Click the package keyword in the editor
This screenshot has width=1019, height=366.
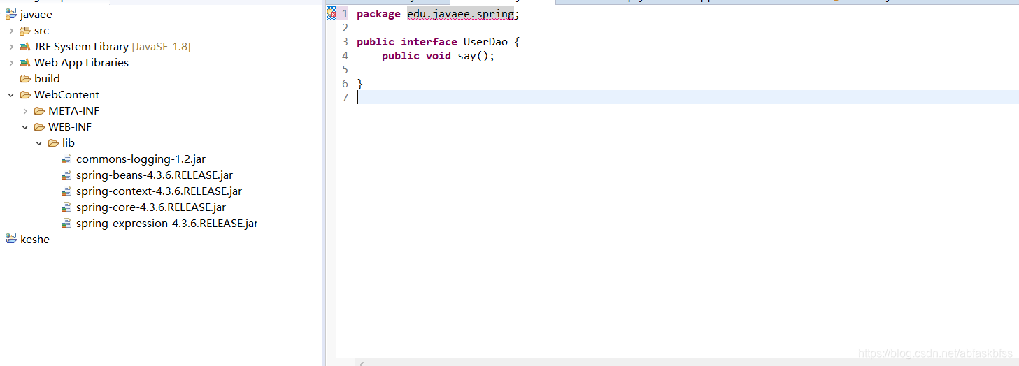(x=378, y=14)
